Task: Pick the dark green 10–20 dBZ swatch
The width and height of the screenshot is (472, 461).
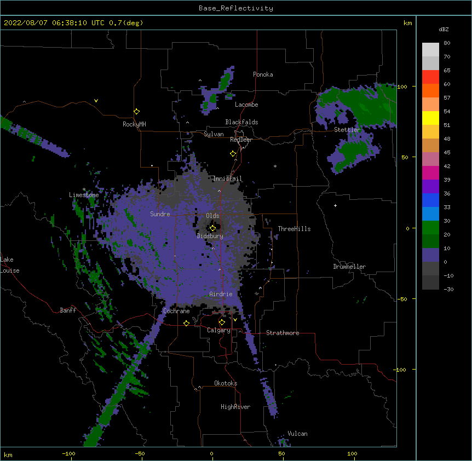Action: coord(430,241)
